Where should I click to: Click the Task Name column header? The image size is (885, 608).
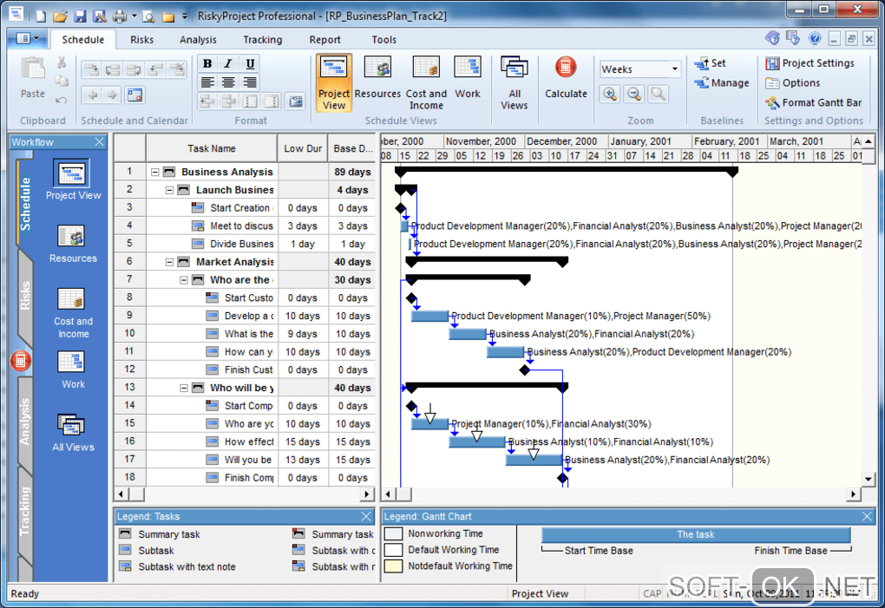pos(212,148)
